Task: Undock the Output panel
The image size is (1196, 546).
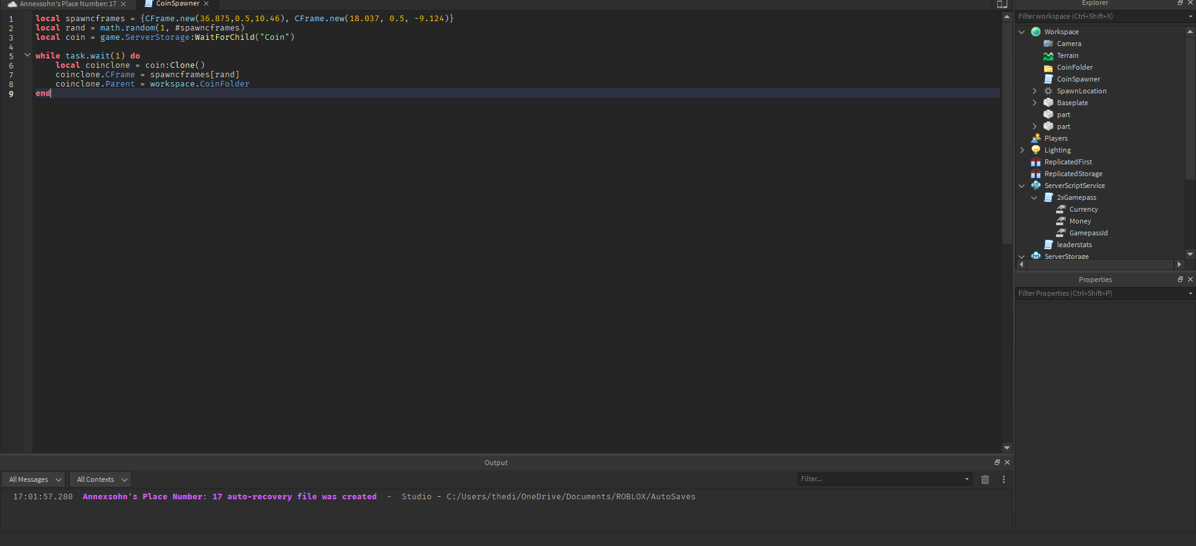Action: pos(997,463)
